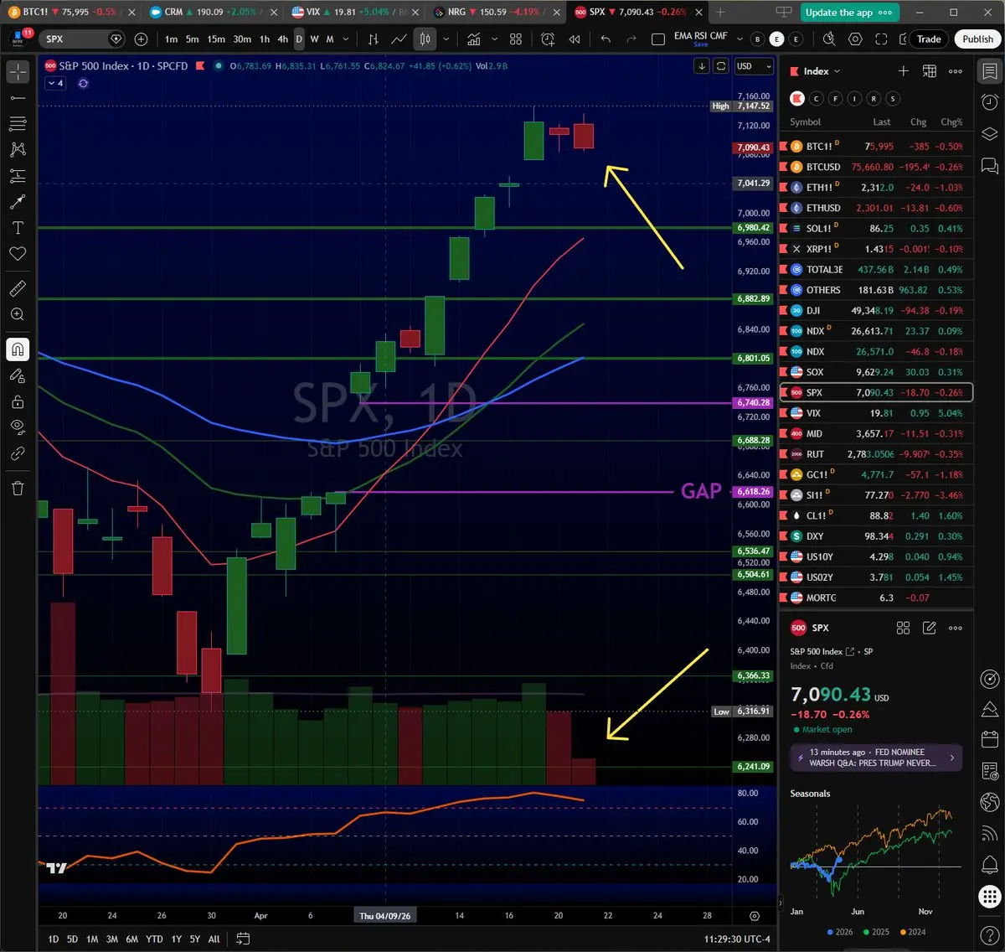Viewport: 1005px width, 952px height.
Task: Click the Publish button
Action: (x=977, y=39)
